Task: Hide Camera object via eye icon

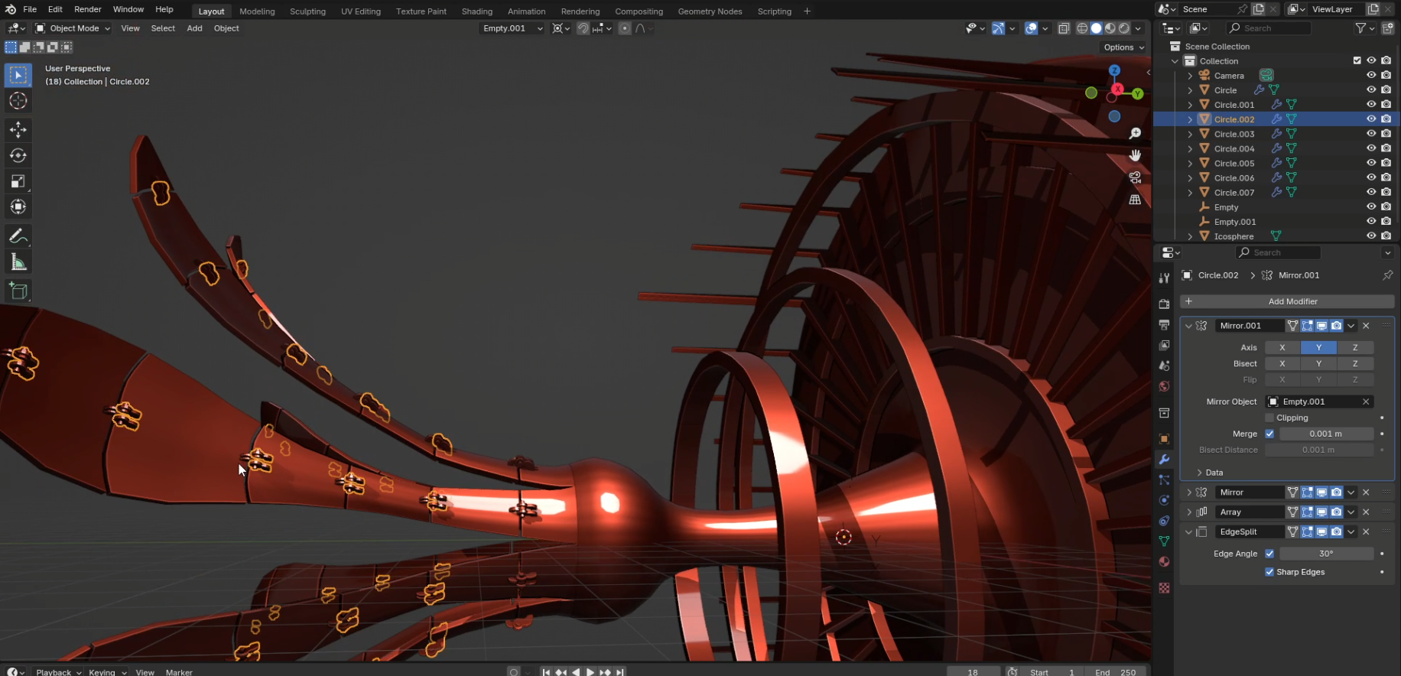Action: point(1371,75)
